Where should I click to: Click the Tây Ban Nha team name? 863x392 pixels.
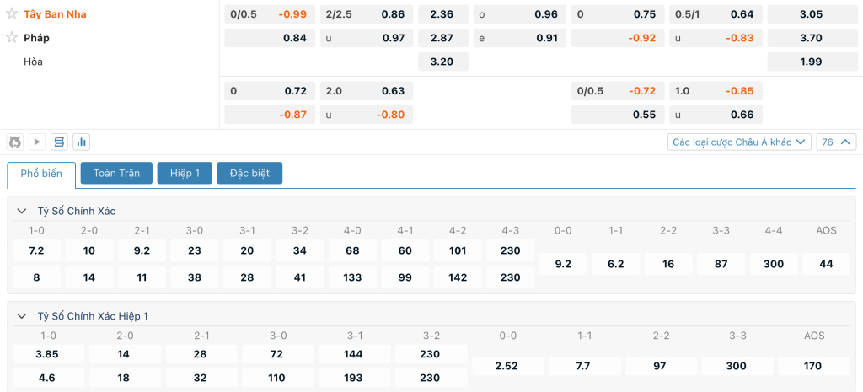click(x=55, y=13)
